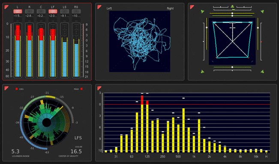The height and width of the screenshot is (164, 279).
Task: Click the C channel level meter bar
Action: pos(41,51)
